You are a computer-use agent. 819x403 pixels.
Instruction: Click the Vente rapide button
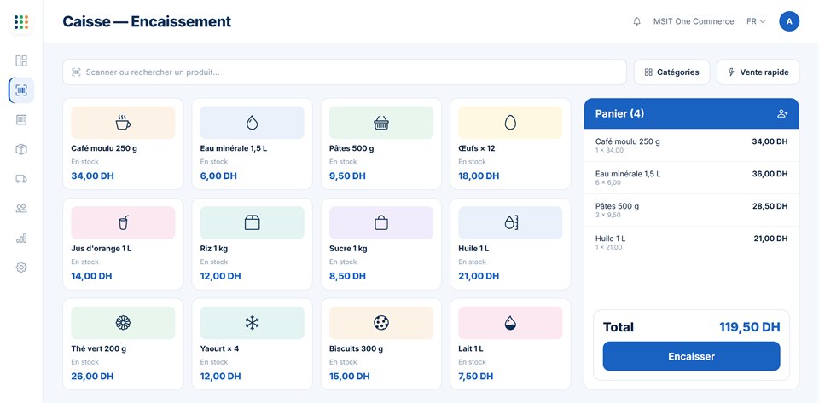point(758,72)
